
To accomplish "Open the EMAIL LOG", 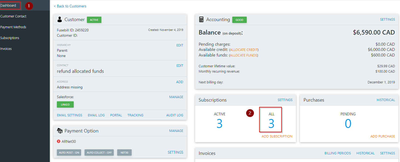I will pyautogui.click(x=96, y=115).
